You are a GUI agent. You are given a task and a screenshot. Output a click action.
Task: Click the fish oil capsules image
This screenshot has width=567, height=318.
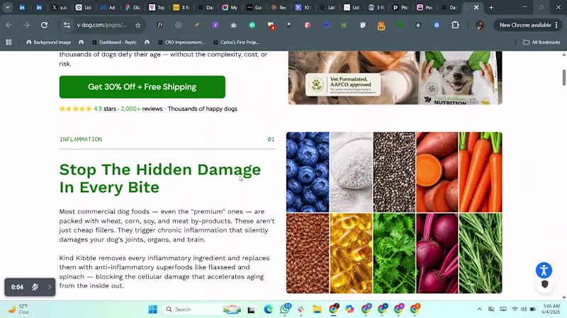pos(351,253)
